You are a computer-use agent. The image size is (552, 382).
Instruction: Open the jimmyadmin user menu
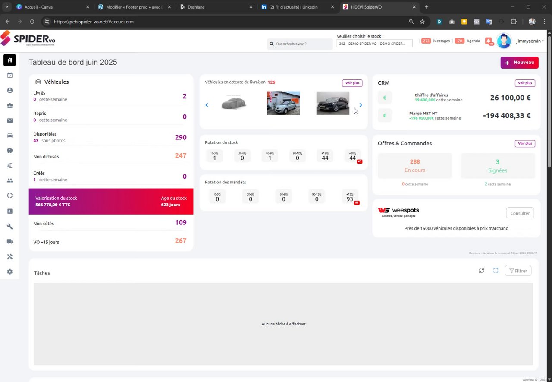click(x=530, y=41)
